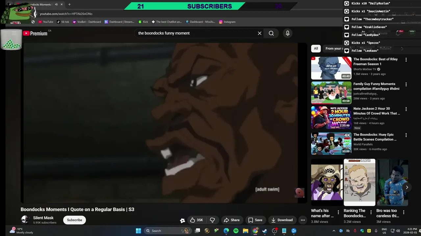
Task: Click 'justcallmethatguy_' channel name
Action: pyautogui.click(x=366, y=94)
